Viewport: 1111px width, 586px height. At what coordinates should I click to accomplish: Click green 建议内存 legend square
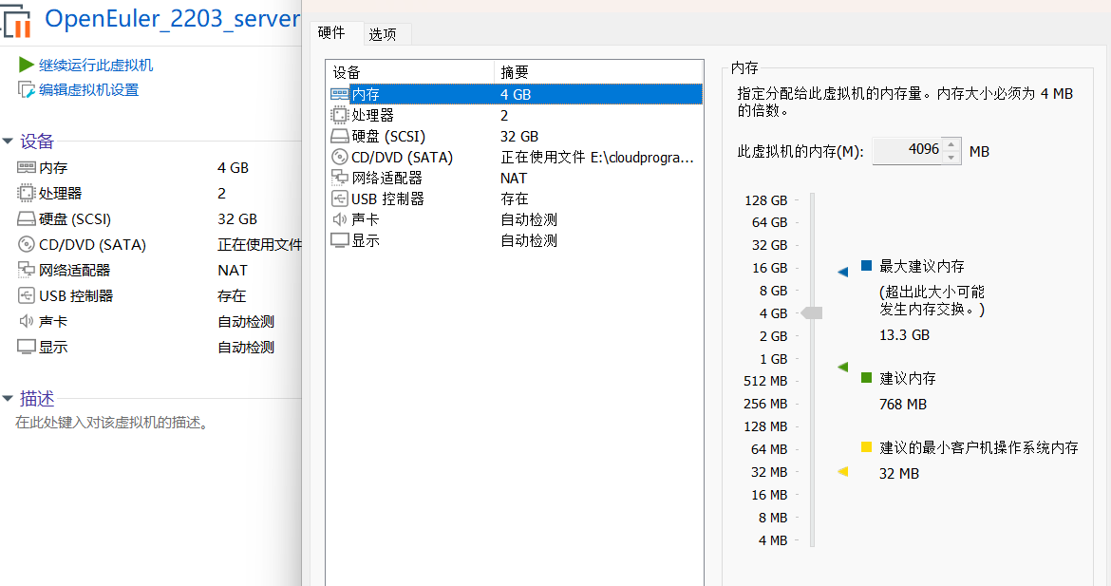866,378
